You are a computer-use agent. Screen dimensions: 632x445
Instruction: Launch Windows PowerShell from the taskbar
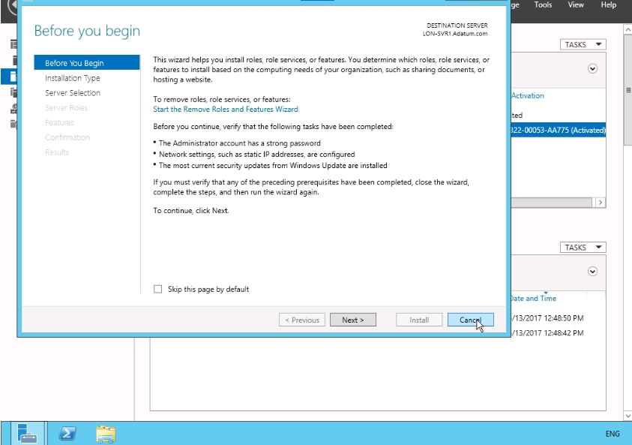click(67, 433)
